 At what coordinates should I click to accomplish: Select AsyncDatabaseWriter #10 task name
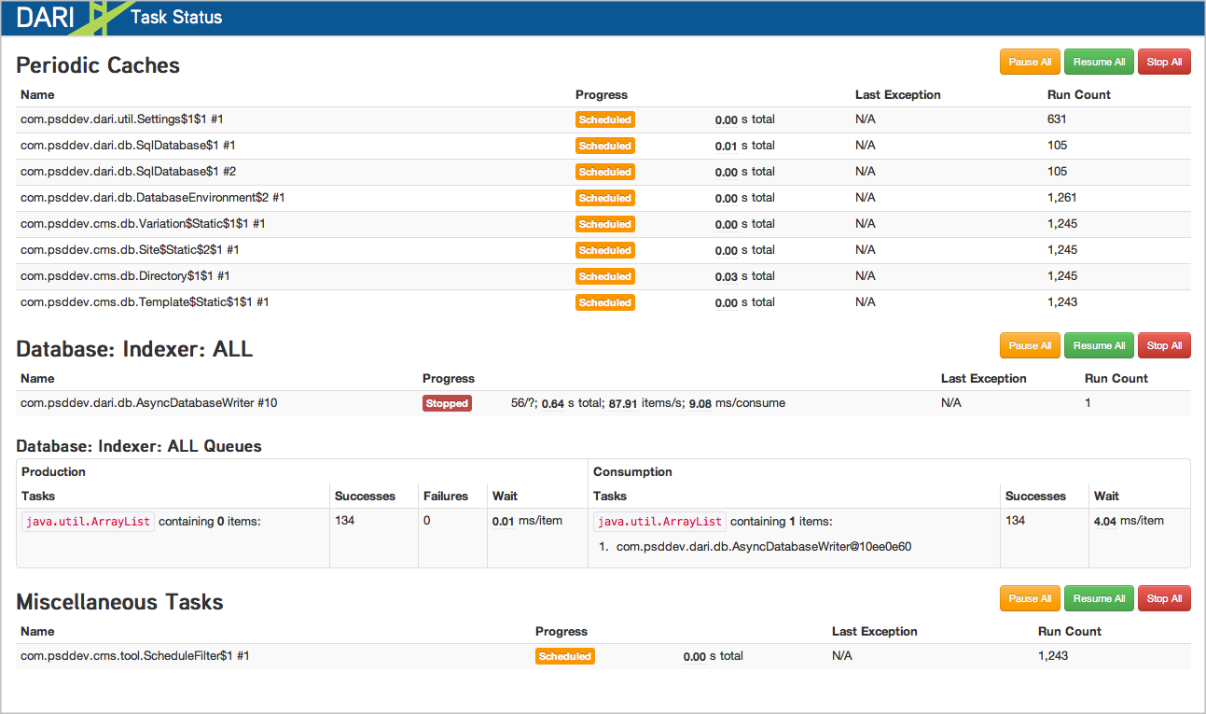point(149,403)
